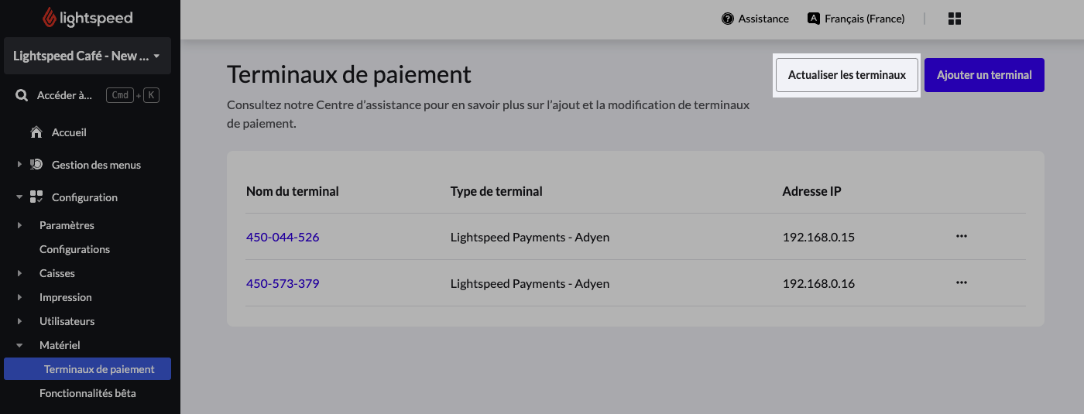Open the more options for terminal 450-044-526
The width and height of the screenshot is (1084, 414).
tap(962, 236)
